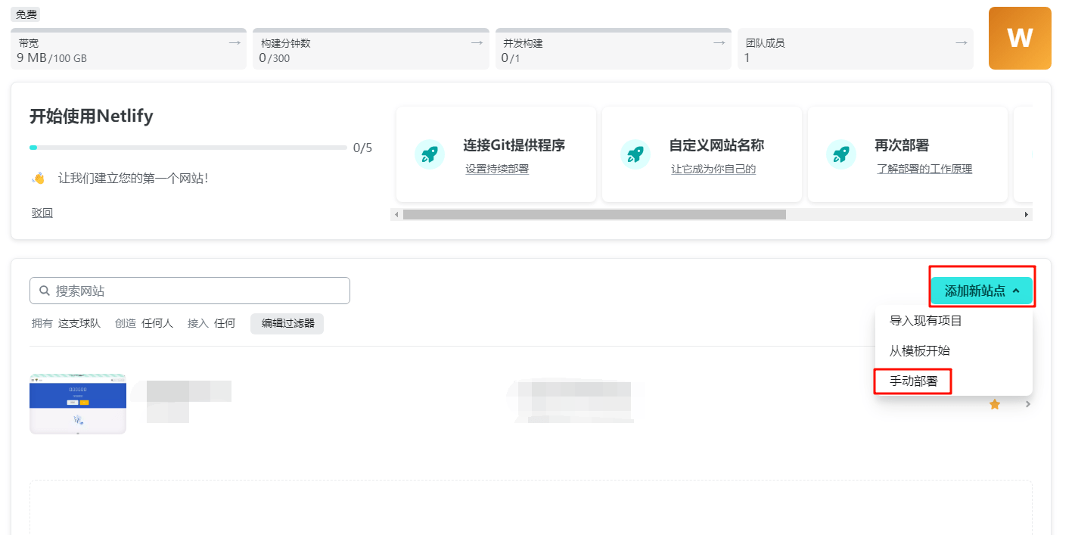Viewport: 1075px width, 535px height.
Task: Click the 免费 plan badge
Action: click(26, 14)
